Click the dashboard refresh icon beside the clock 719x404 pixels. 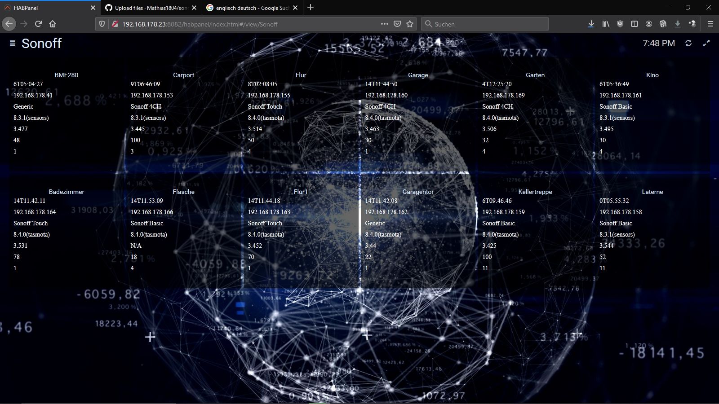coord(688,43)
